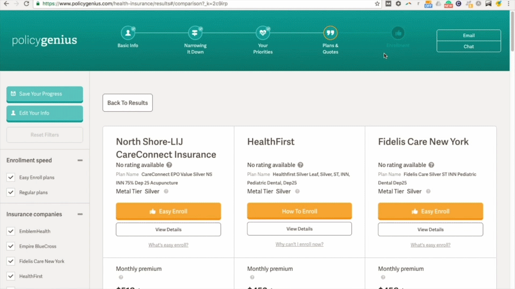The image size is (515, 289).
Task: Click Save Your Progress
Action: (x=45, y=94)
